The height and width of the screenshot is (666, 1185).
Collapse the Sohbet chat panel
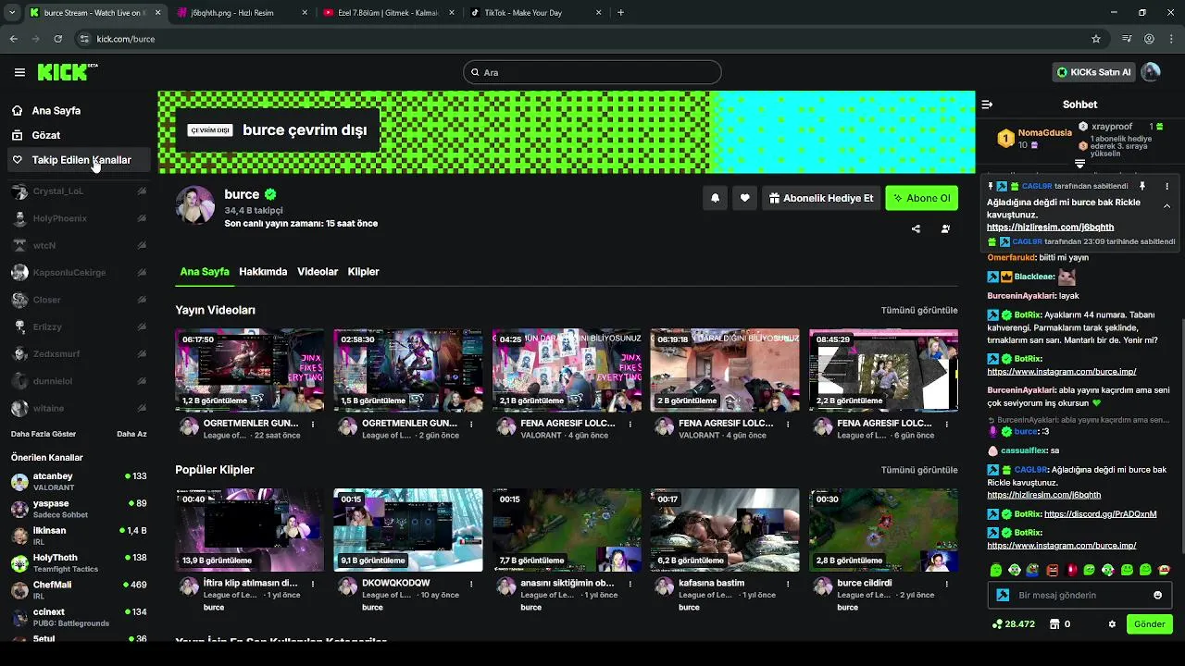(x=987, y=105)
